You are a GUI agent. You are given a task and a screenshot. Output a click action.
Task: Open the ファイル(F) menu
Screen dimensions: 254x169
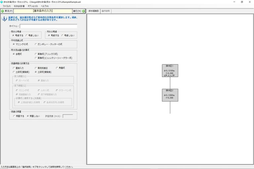click(x=7, y=6)
